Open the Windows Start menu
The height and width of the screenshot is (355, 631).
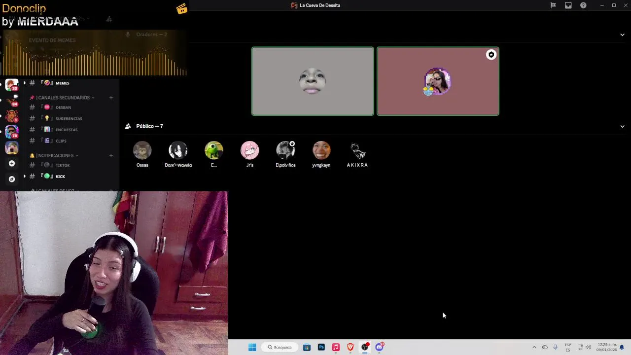[x=252, y=347]
